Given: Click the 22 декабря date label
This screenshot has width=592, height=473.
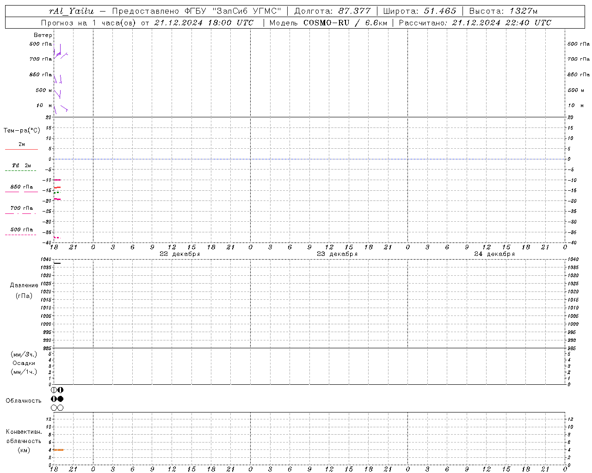Looking at the screenshot, I should (x=180, y=254).
